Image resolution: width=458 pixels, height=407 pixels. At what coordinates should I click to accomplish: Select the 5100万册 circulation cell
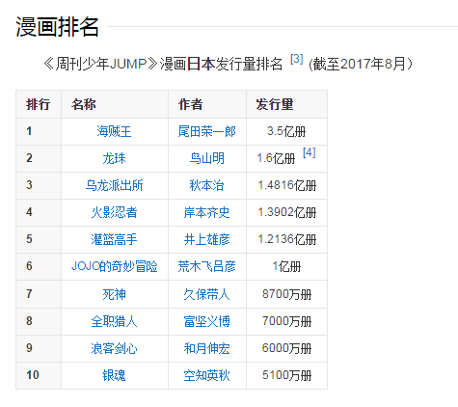(x=286, y=375)
